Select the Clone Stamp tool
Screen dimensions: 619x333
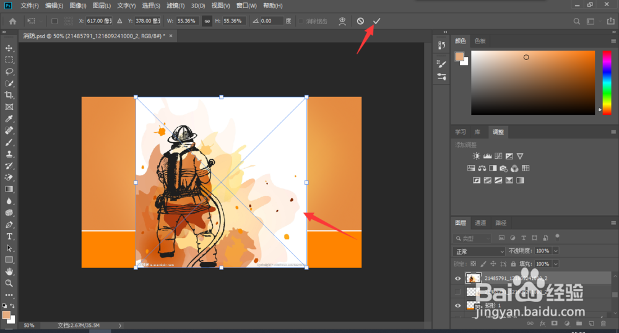pos(9,154)
